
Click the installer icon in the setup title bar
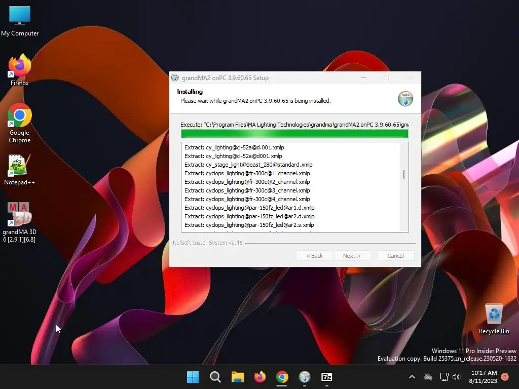175,77
